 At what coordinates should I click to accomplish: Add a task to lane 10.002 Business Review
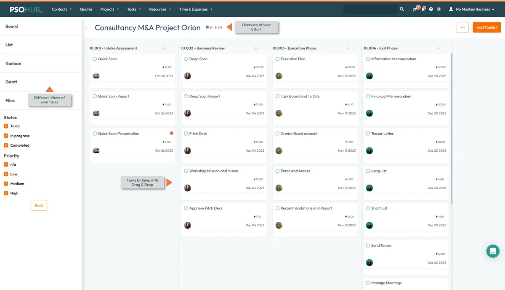(256, 48)
